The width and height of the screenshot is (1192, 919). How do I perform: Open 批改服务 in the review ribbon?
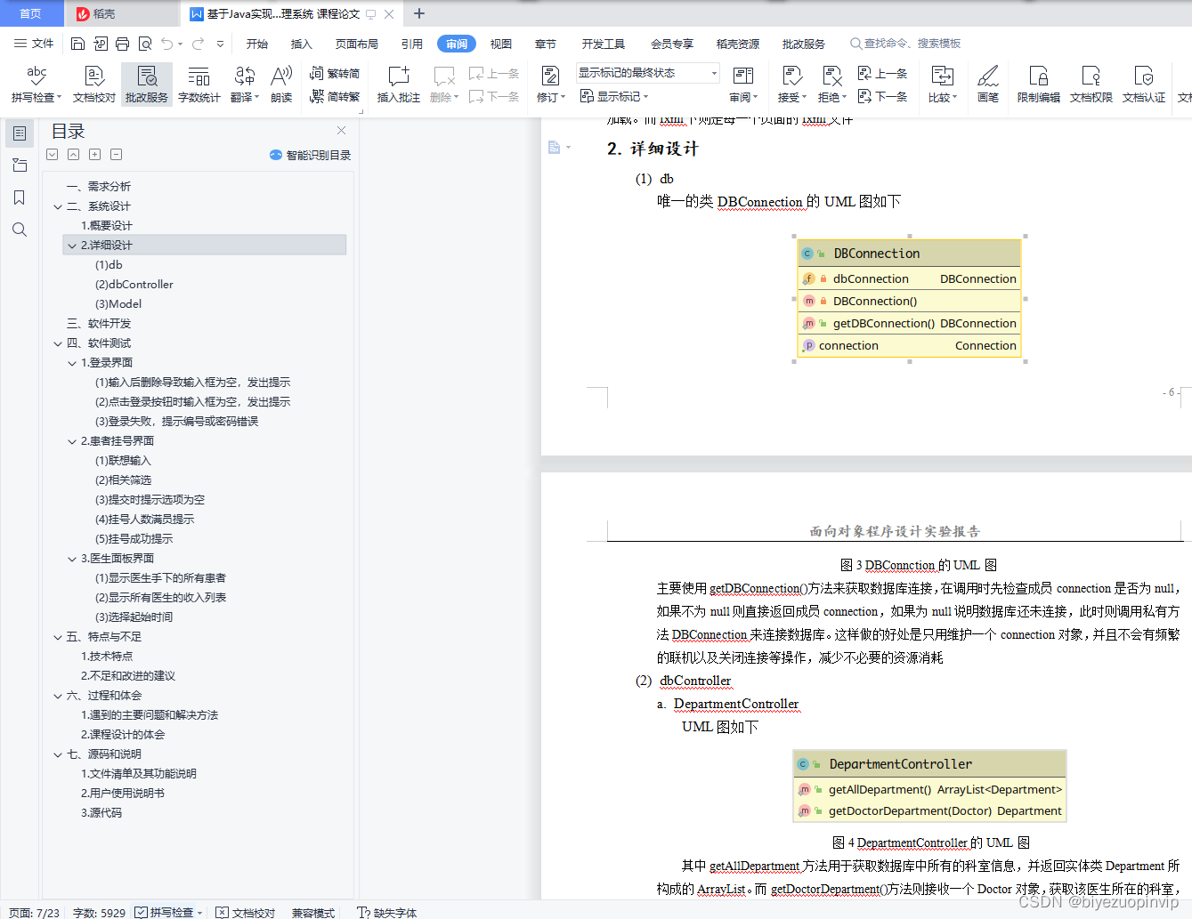tap(147, 85)
